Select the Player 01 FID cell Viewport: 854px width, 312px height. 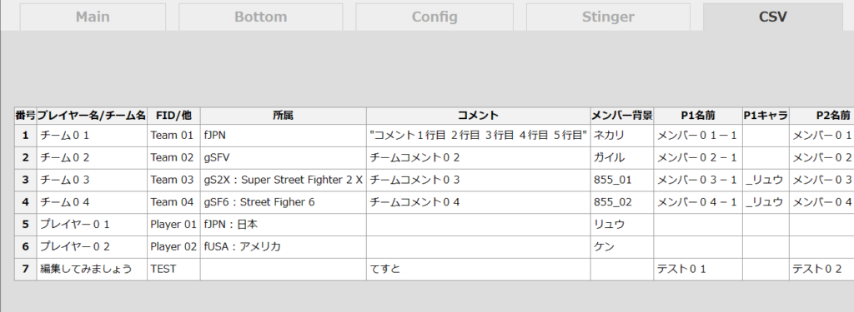click(173, 225)
